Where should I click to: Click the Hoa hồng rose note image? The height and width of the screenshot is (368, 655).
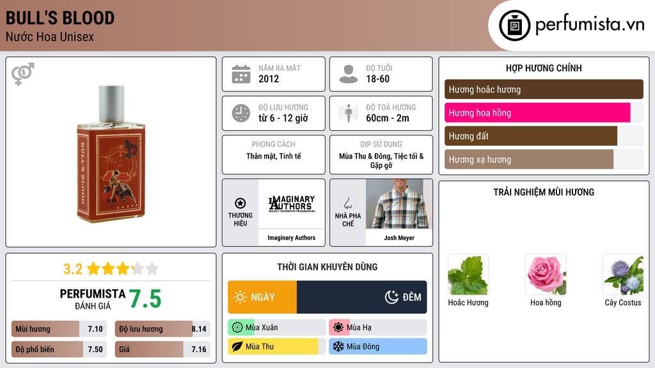coord(546,275)
